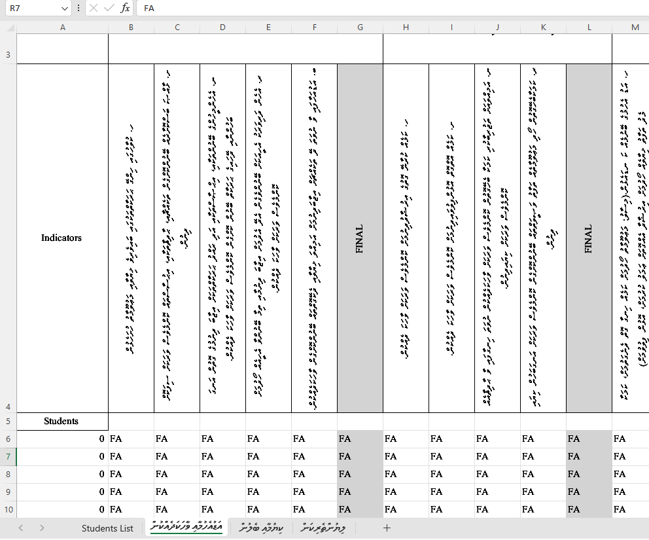Screen dimensions: 649x540
Task: Select row 7 header
Action: click(x=8, y=456)
